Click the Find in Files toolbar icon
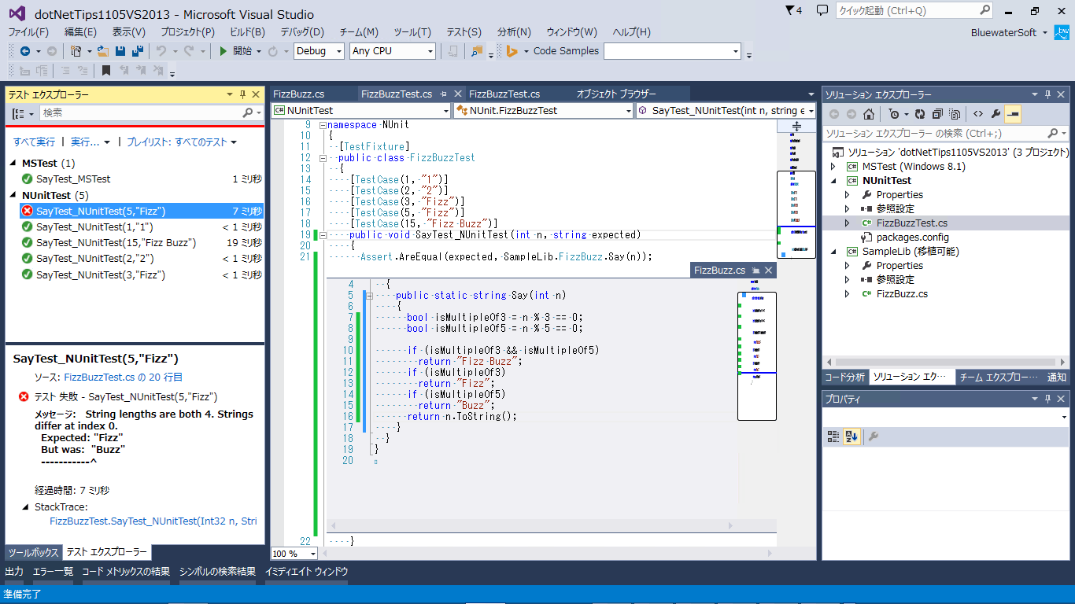 (477, 51)
